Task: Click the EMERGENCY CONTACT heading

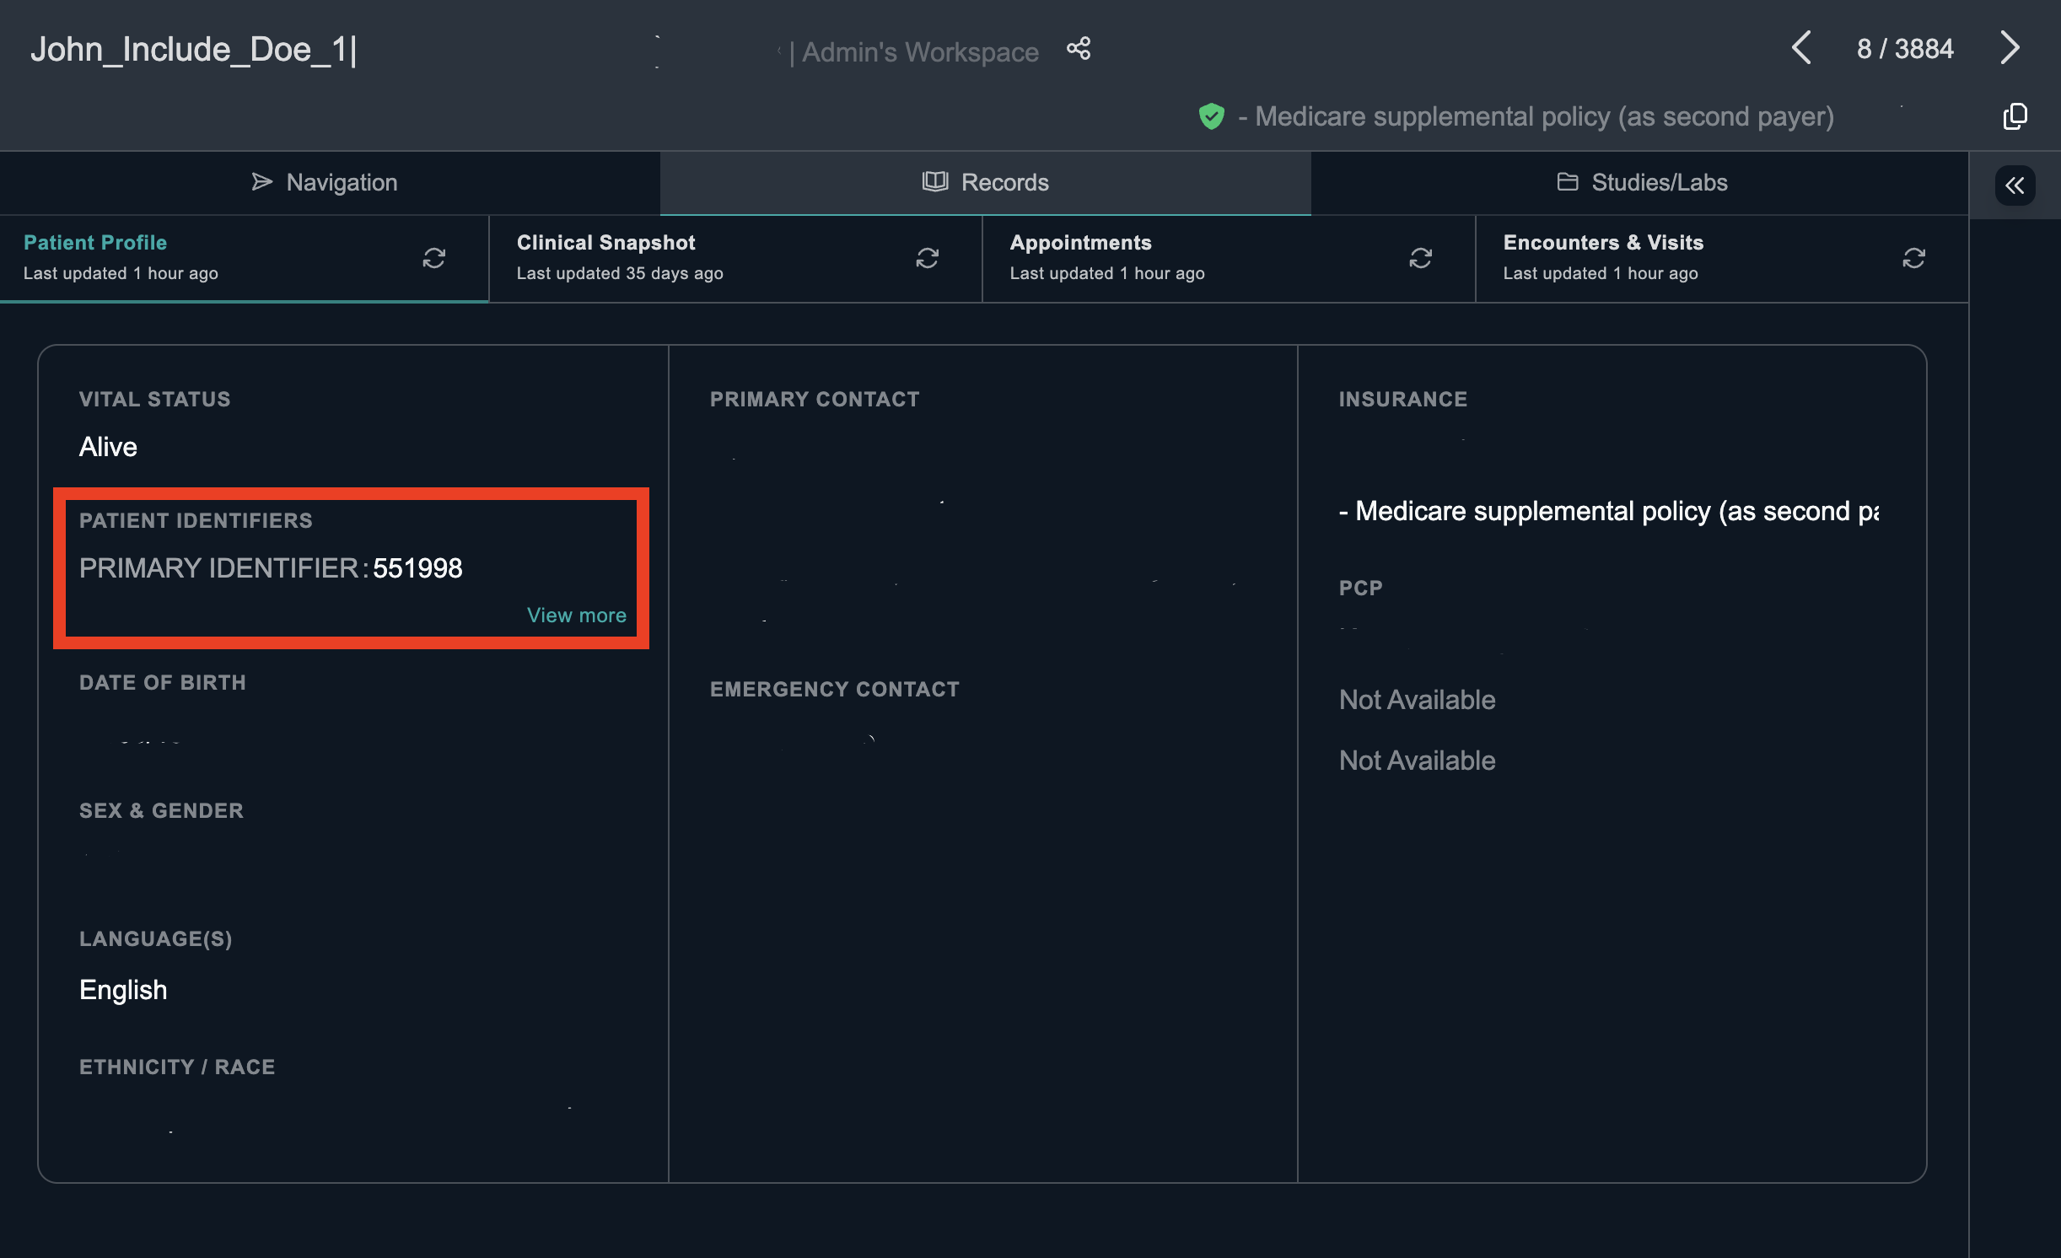Action: 834,690
